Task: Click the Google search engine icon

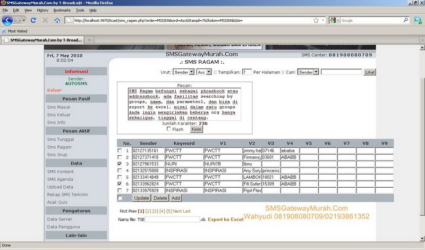Action: coord(333,20)
